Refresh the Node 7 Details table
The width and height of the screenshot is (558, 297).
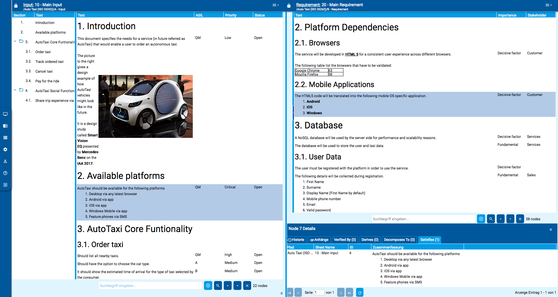(x=360, y=293)
